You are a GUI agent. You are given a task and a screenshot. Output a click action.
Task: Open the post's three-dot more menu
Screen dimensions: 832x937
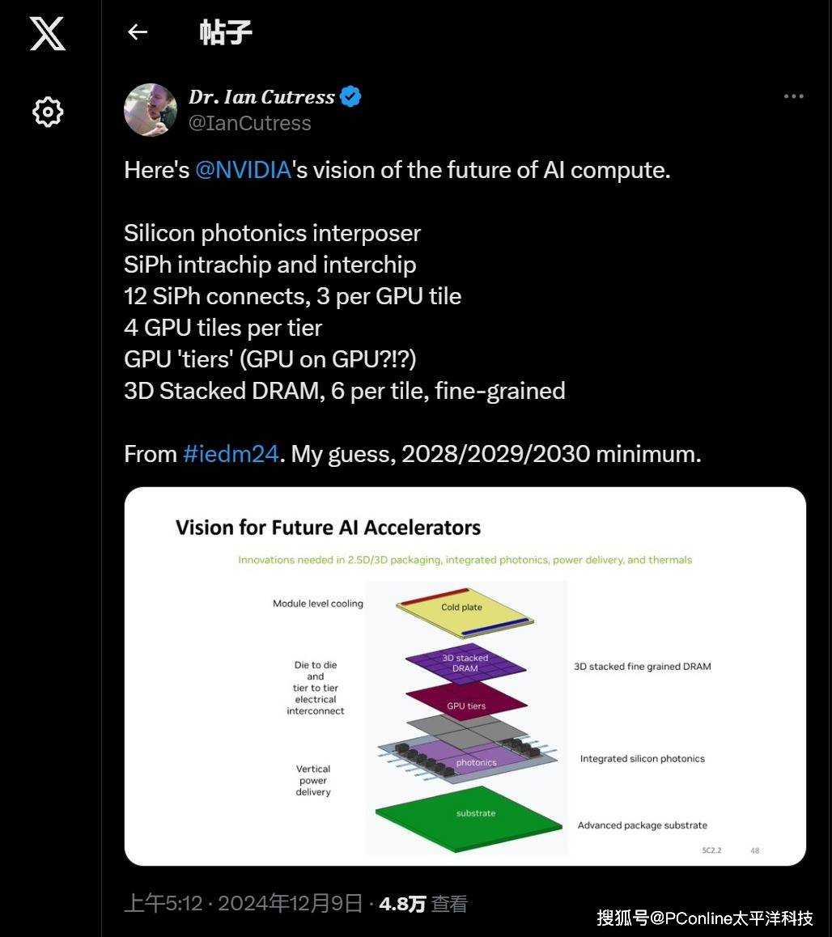tap(793, 96)
